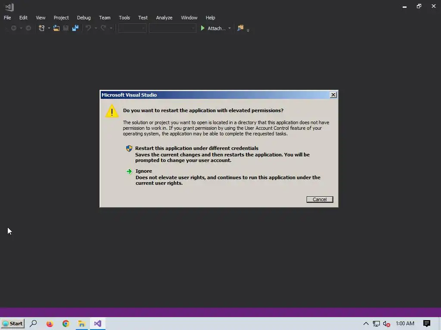Open taskbar search magnifier icon
This screenshot has height=330, width=441.
click(x=33, y=323)
